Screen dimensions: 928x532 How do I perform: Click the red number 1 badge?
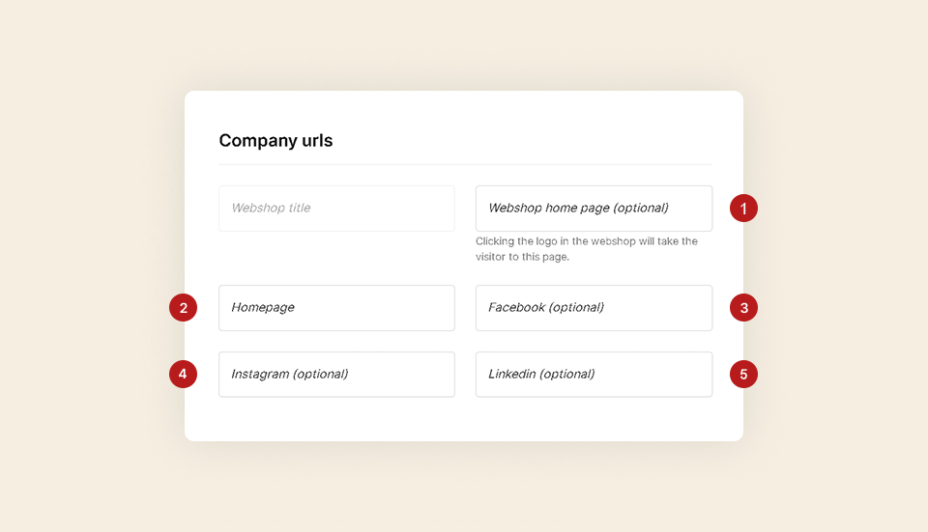point(743,209)
